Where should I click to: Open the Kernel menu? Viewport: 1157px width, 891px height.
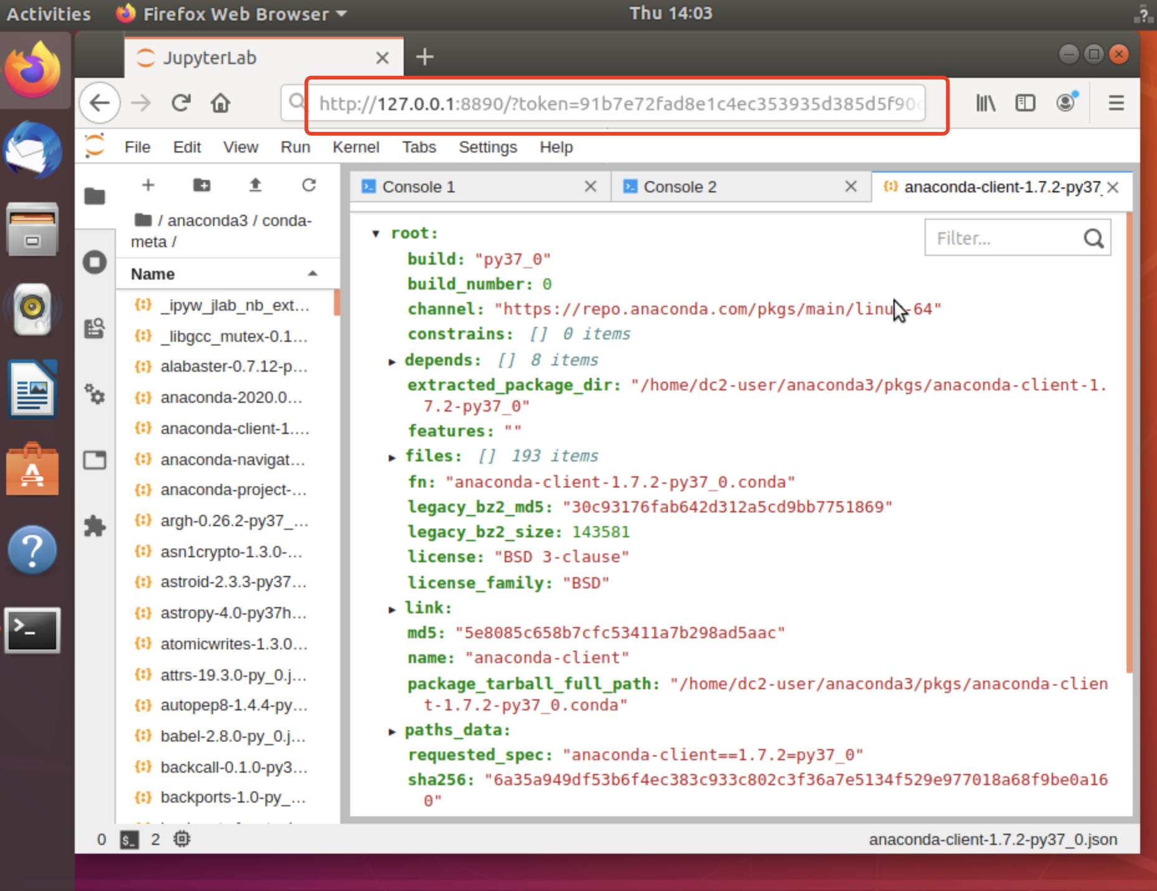pyautogui.click(x=356, y=147)
